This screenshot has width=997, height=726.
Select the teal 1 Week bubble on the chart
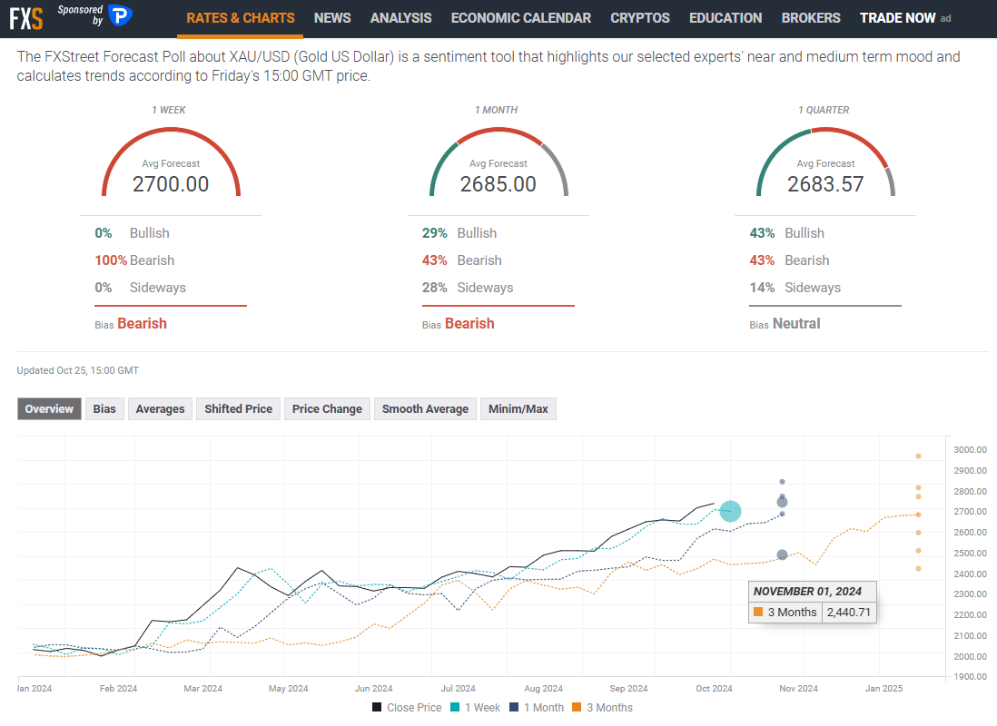coord(729,511)
